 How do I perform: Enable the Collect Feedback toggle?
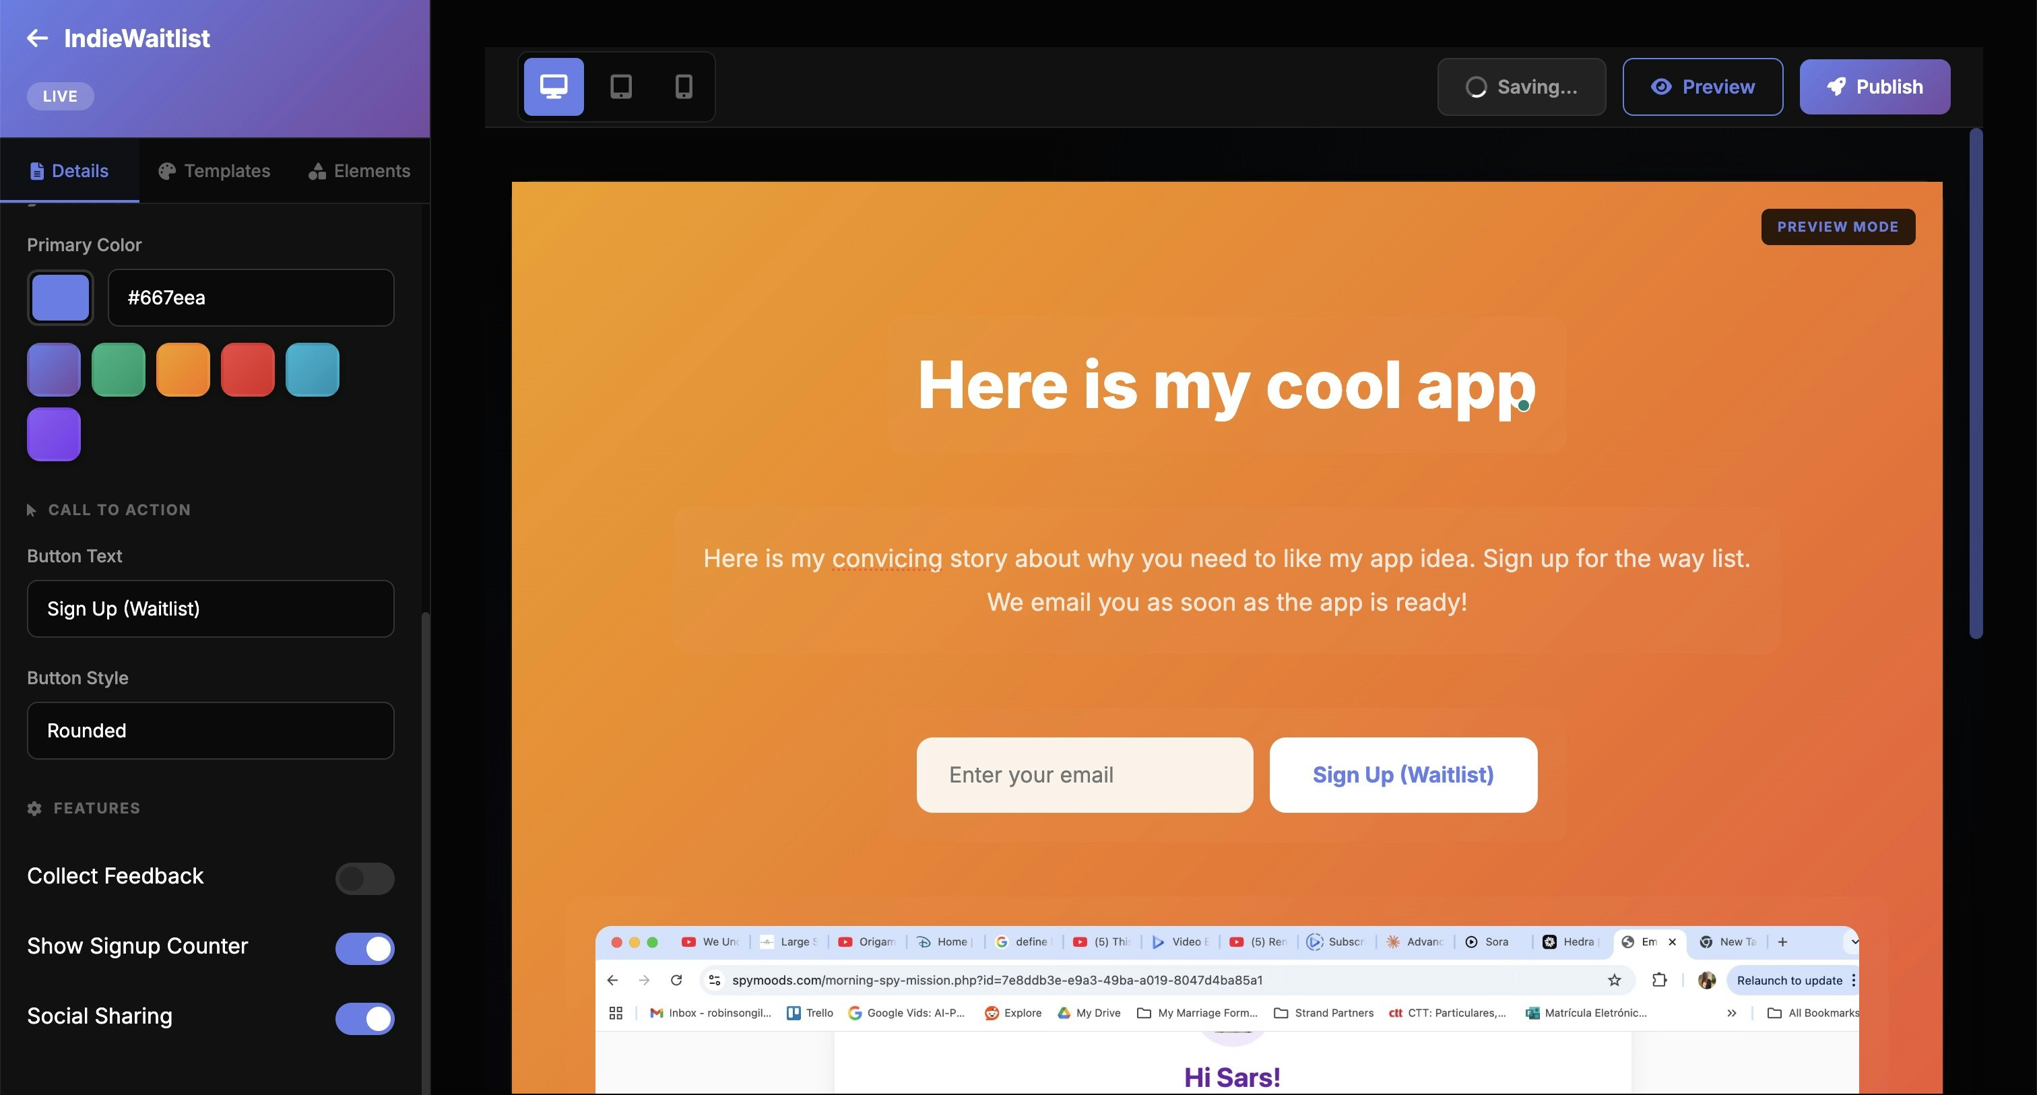coord(364,877)
